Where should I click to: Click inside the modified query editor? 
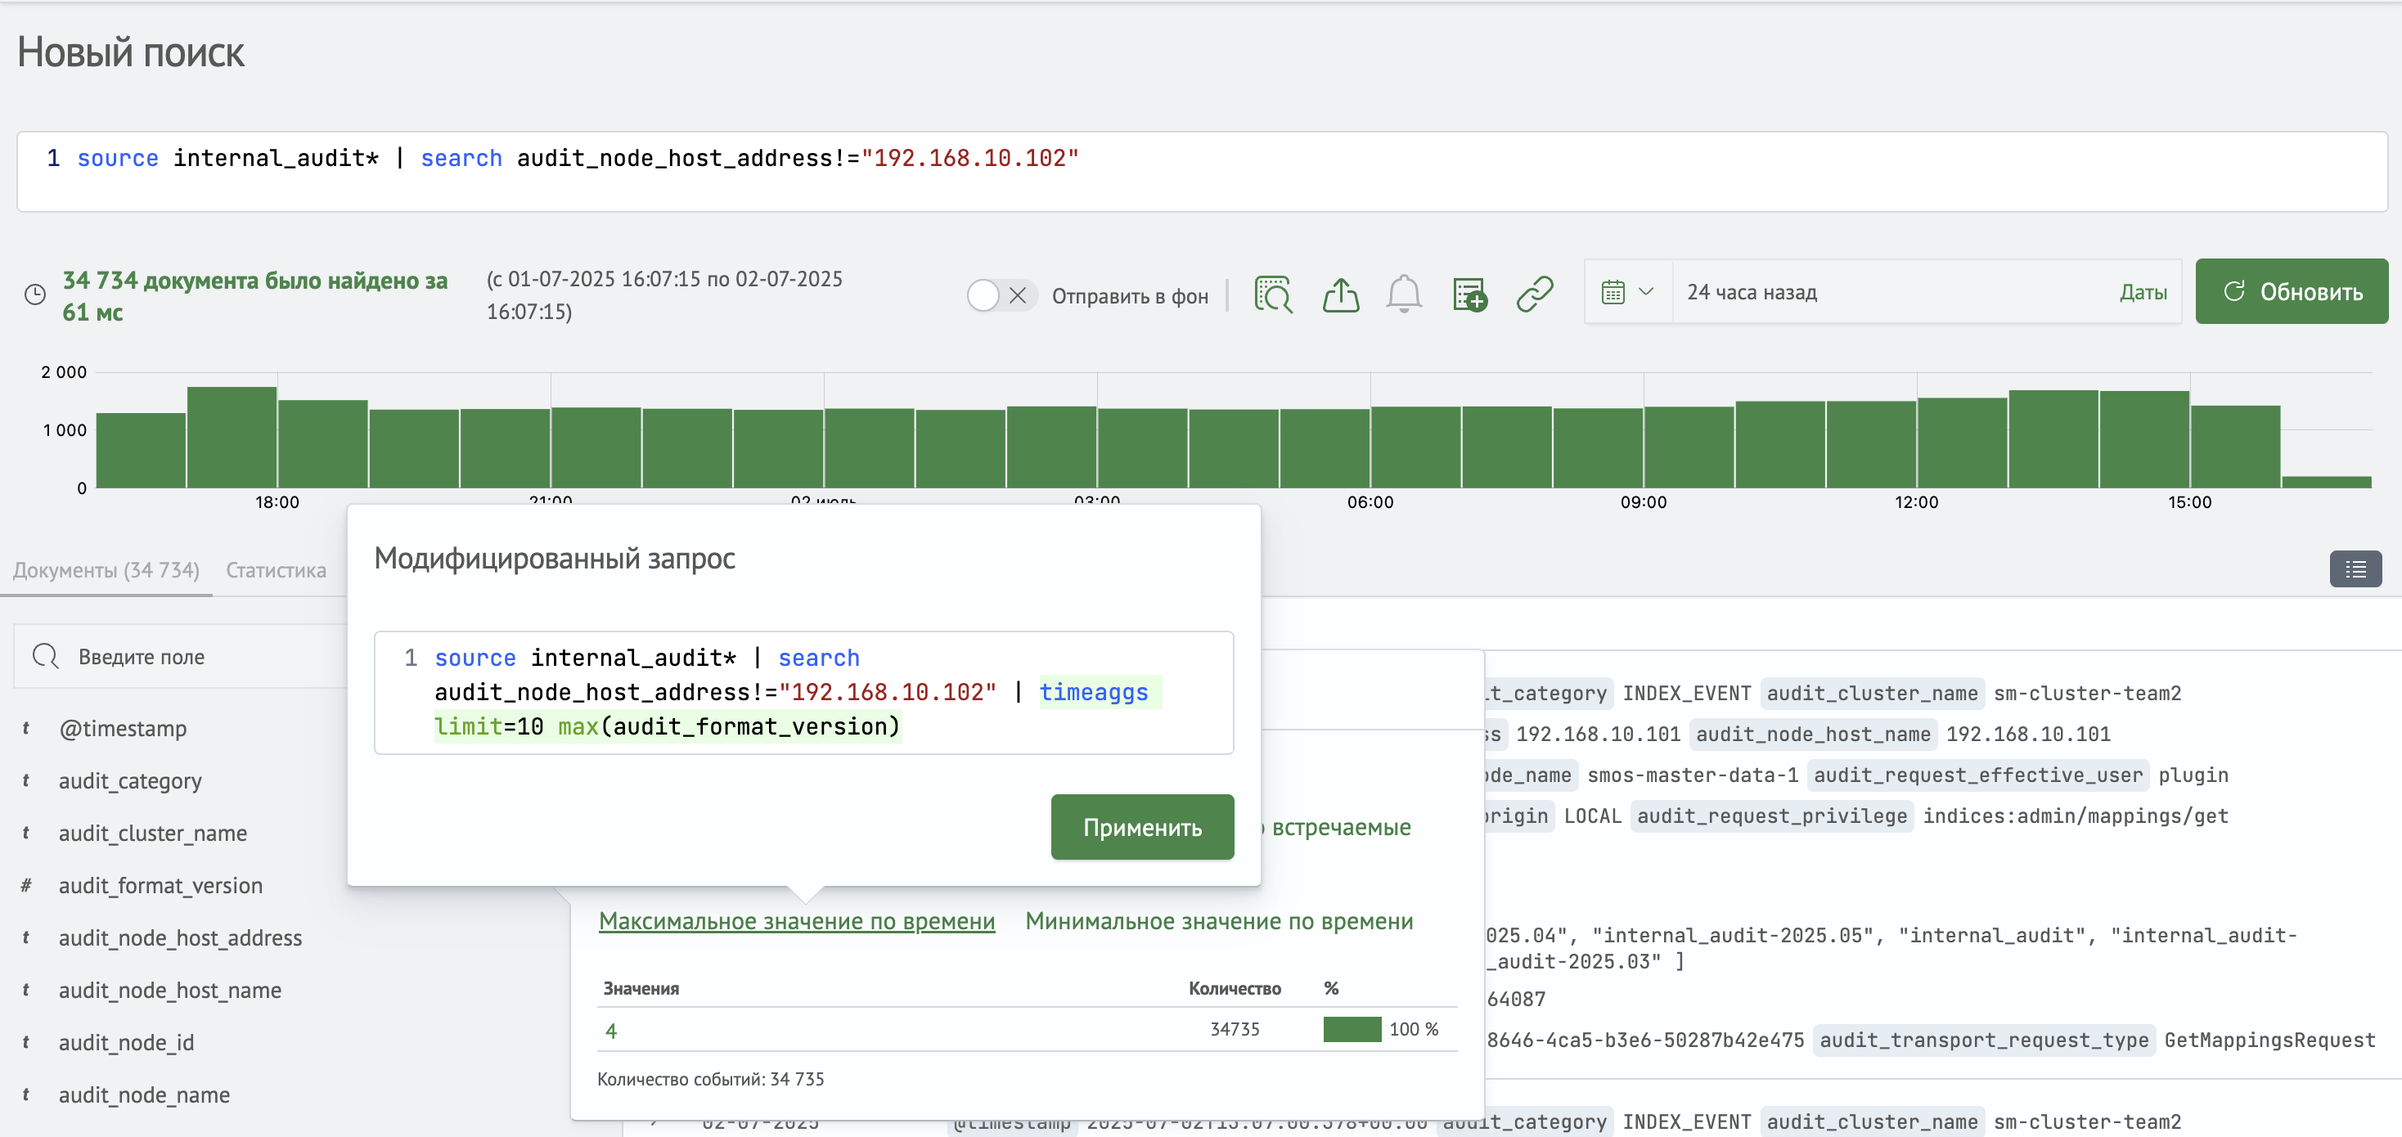point(803,693)
